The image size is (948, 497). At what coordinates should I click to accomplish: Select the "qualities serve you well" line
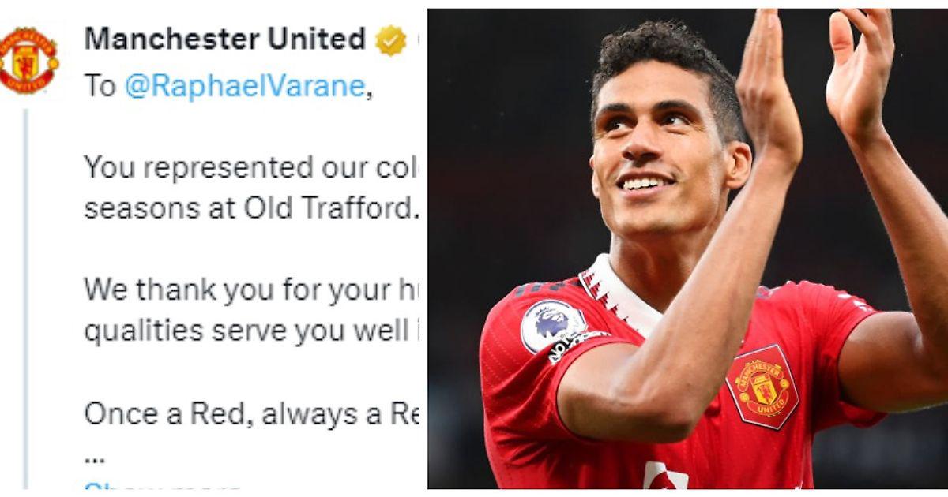coord(251,331)
